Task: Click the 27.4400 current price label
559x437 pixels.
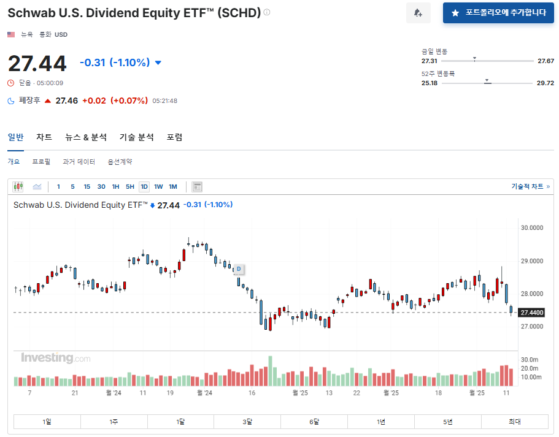Action: (x=531, y=313)
